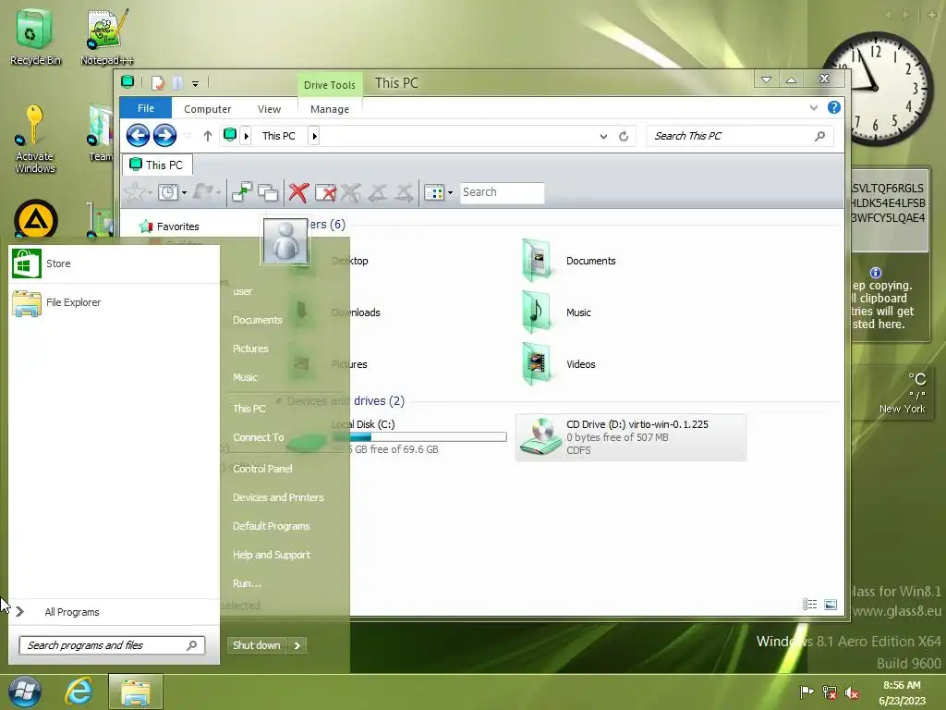Click Connect To in Start menu
946x710 pixels.
coord(259,437)
